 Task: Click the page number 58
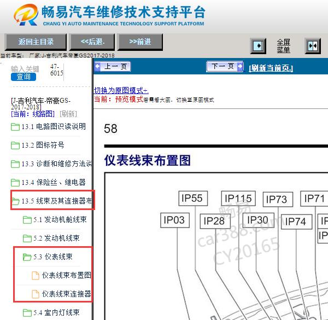tap(110, 129)
